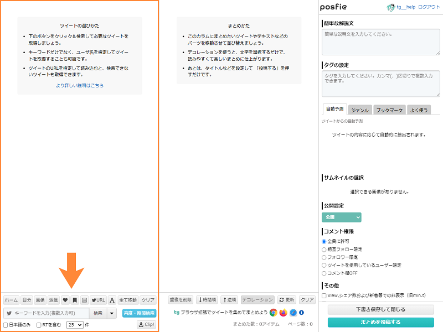This screenshot has width=443, height=332.
Task: Open the 公開 visibility dropdown
Action: click(x=341, y=217)
